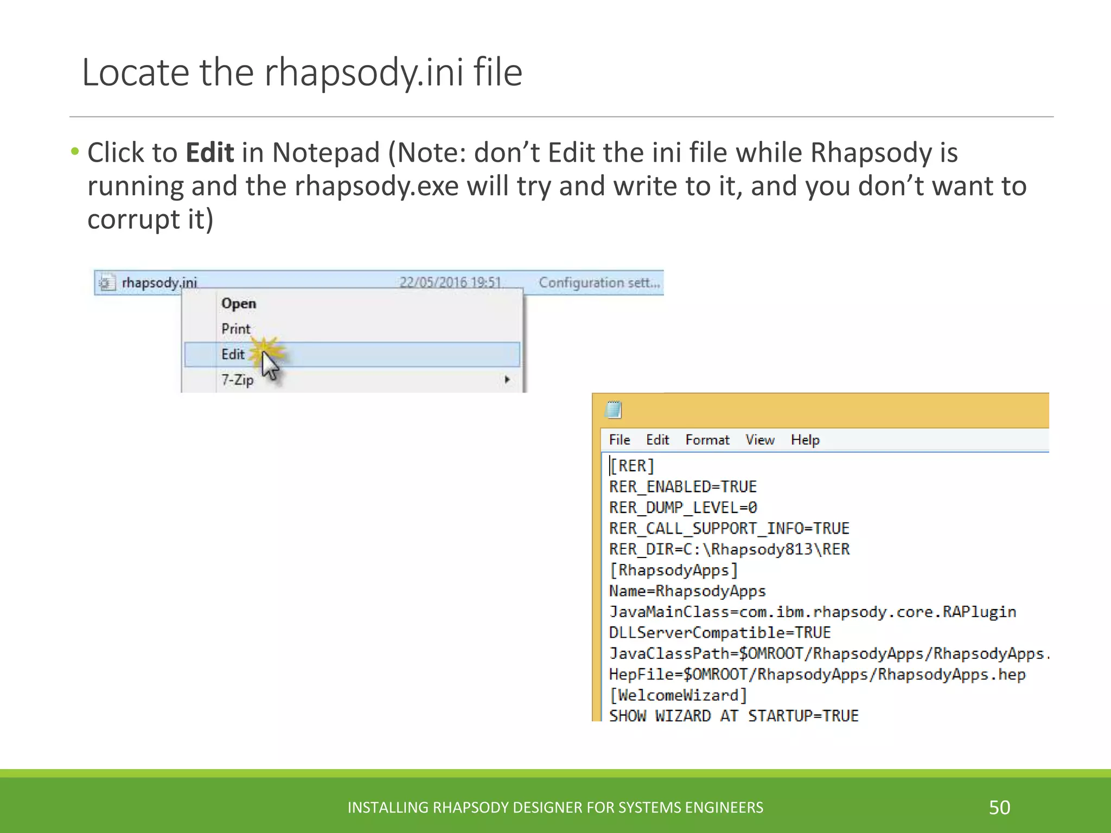1111x833 pixels.
Task: Click the slide number 50
Action: pos(999,808)
